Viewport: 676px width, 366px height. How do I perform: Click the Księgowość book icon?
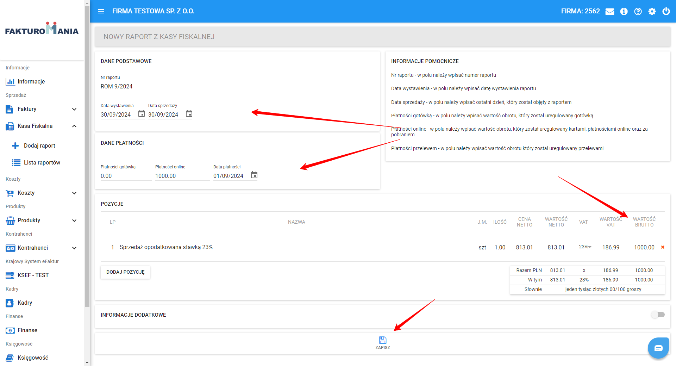pyautogui.click(x=10, y=358)
